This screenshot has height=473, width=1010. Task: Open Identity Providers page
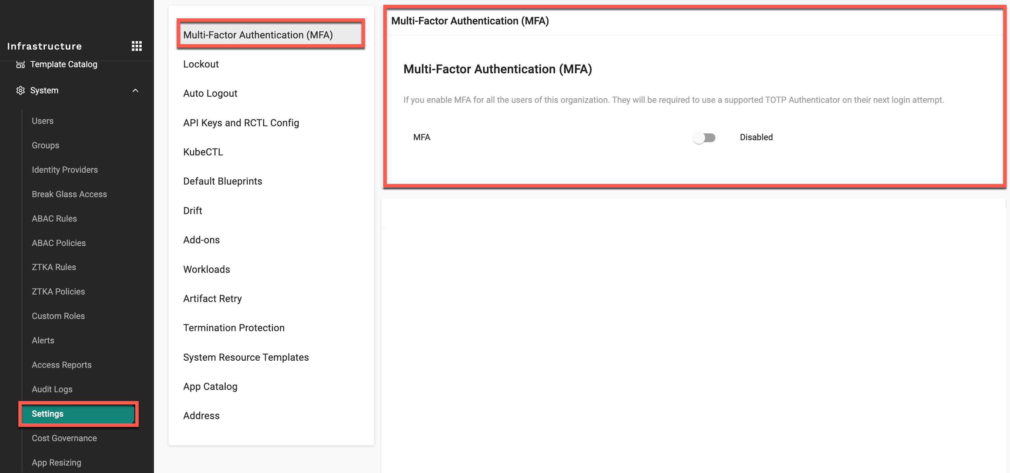tap(65, 170)
